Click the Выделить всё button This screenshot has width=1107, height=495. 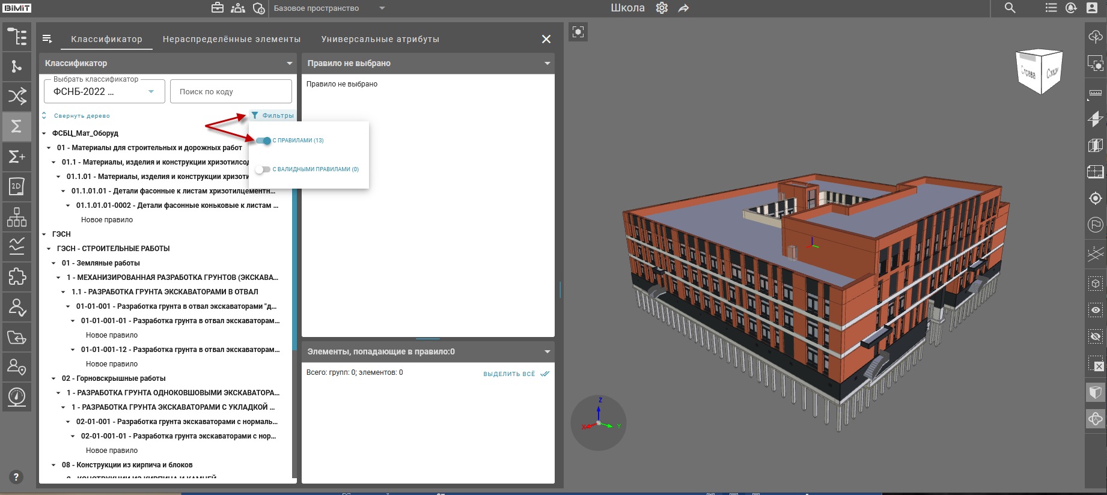(516, 374)
